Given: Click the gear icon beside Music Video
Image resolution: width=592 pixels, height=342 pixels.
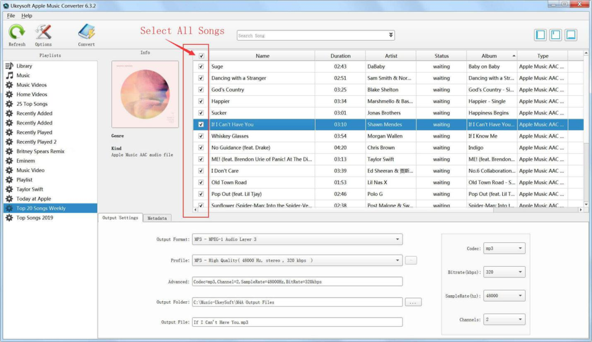Looking at the screenshot, I should pos(10,170).
